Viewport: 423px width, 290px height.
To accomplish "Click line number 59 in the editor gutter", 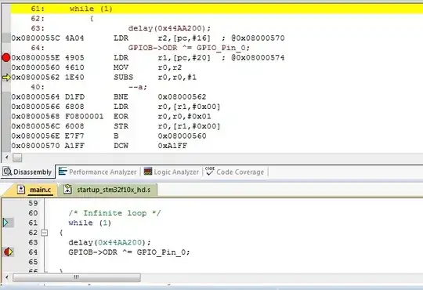I will point(33,203).
